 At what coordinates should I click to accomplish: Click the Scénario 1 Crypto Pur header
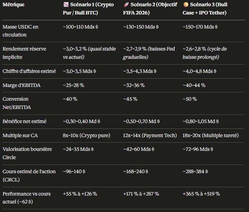tap(88, 9)
